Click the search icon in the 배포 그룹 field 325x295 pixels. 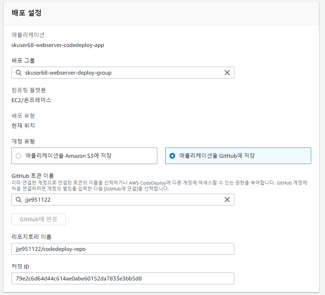point(19,73)
